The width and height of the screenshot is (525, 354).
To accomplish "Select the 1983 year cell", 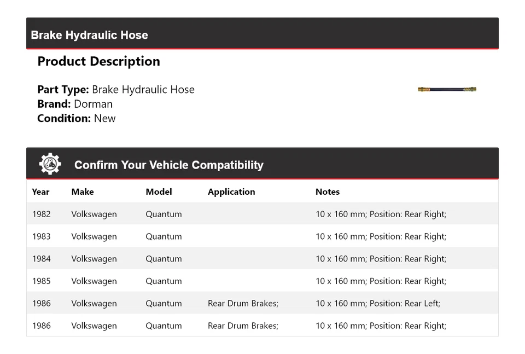I will [x=41, y=236].
